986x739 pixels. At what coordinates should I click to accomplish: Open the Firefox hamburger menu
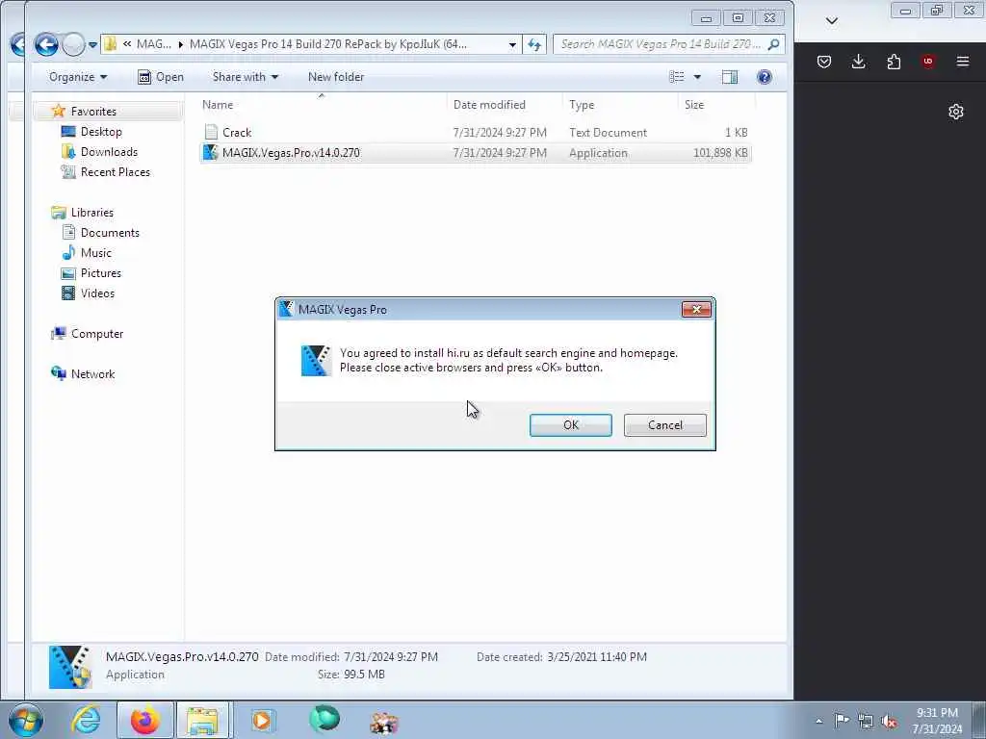[963, 62]
